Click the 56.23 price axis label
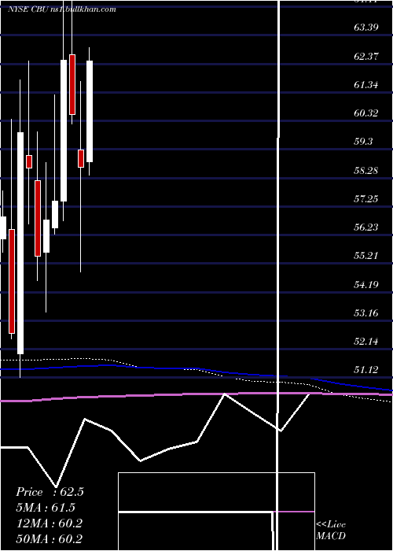Viewport: 393px width, 551px height. click(366, 227)
